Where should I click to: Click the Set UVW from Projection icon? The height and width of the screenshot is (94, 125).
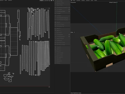click(x=55, y=7)
